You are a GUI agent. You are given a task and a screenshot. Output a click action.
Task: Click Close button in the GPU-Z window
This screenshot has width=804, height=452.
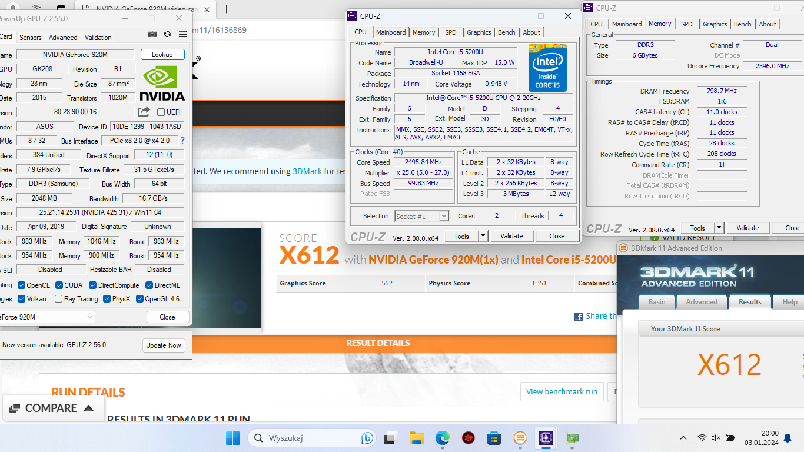point(167,317)
